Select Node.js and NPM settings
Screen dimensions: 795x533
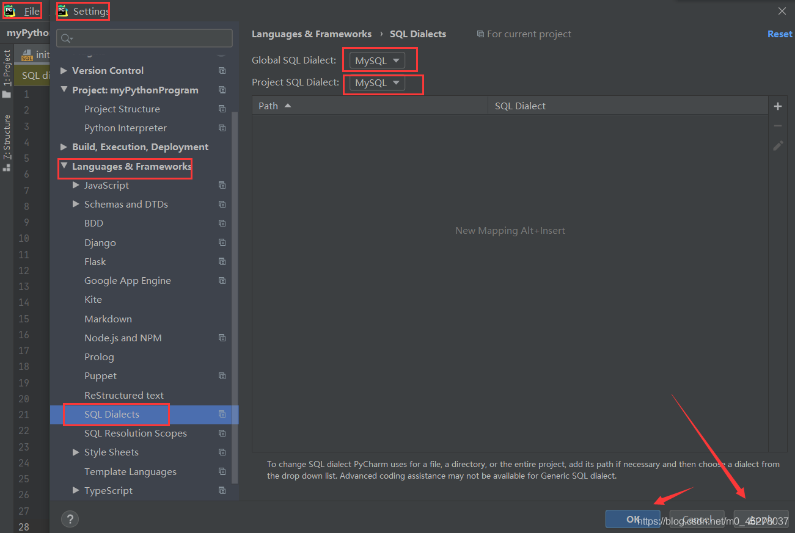(123, 338)
